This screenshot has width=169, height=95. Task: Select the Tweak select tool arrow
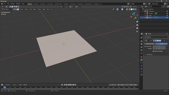(x=7, y=7)
